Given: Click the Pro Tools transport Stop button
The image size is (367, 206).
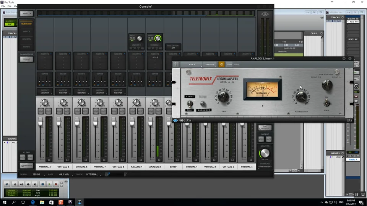Looking at the screenshot, I should tap(42, 184).
